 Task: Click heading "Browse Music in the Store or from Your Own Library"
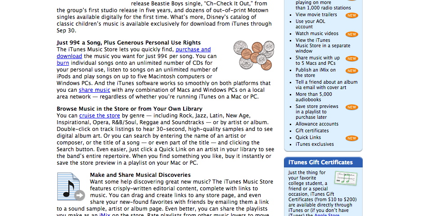130,108
